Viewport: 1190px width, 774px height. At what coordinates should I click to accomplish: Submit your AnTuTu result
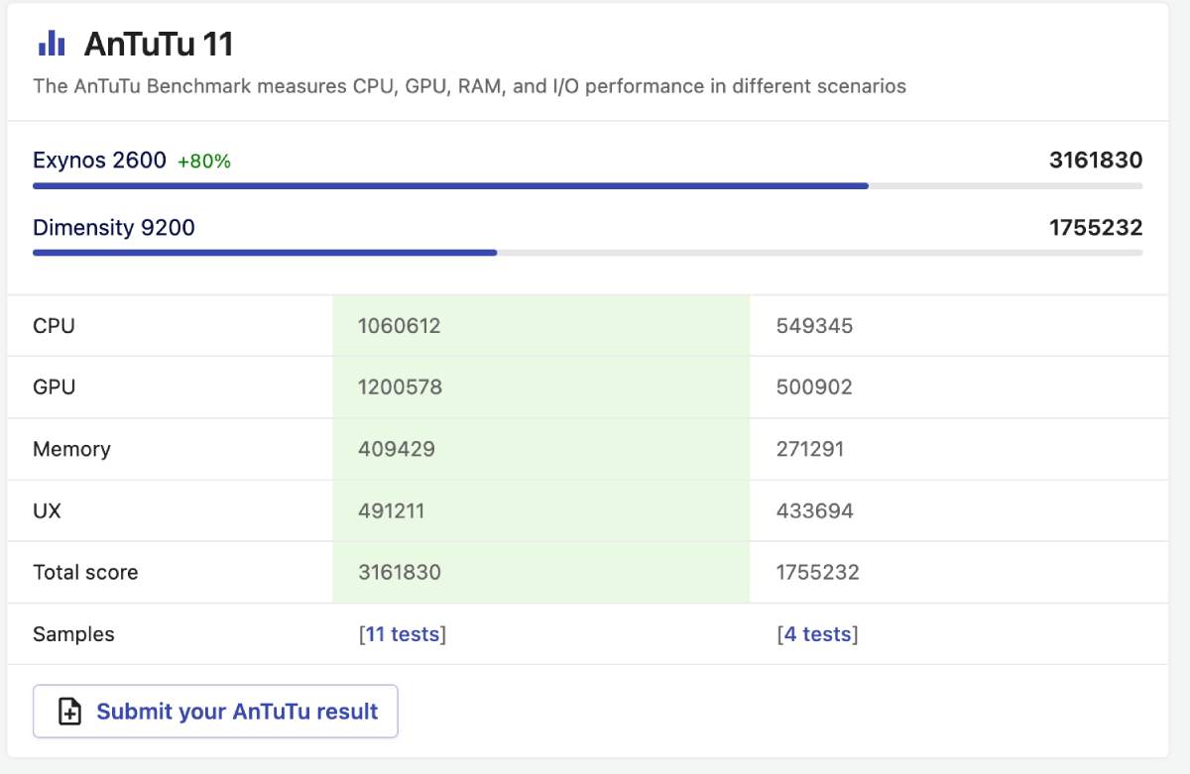coord(215,712)
